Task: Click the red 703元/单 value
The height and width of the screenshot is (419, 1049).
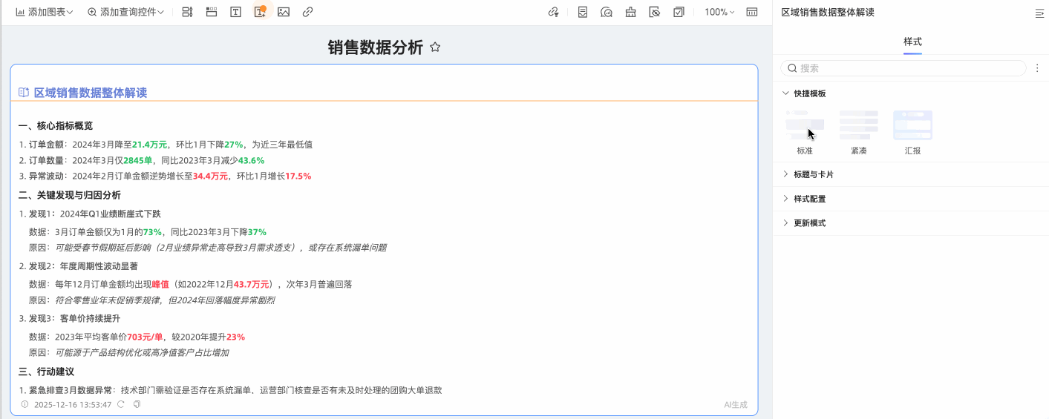Action: coord(145,337)
